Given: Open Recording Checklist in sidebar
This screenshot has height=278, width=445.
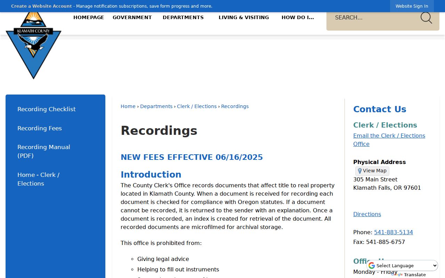Looking at the screenshot, I should (47, 109).
